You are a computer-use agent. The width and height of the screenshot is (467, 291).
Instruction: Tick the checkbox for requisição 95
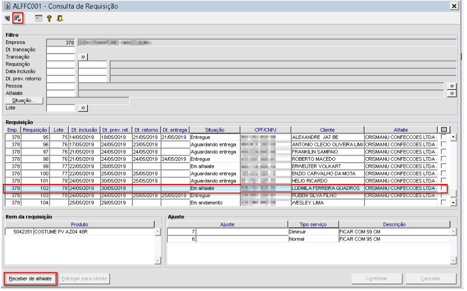pos(443,137)
